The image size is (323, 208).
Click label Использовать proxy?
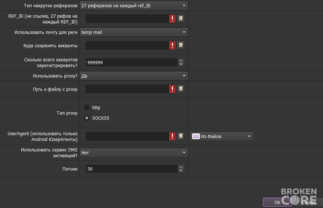pos(55,76)
